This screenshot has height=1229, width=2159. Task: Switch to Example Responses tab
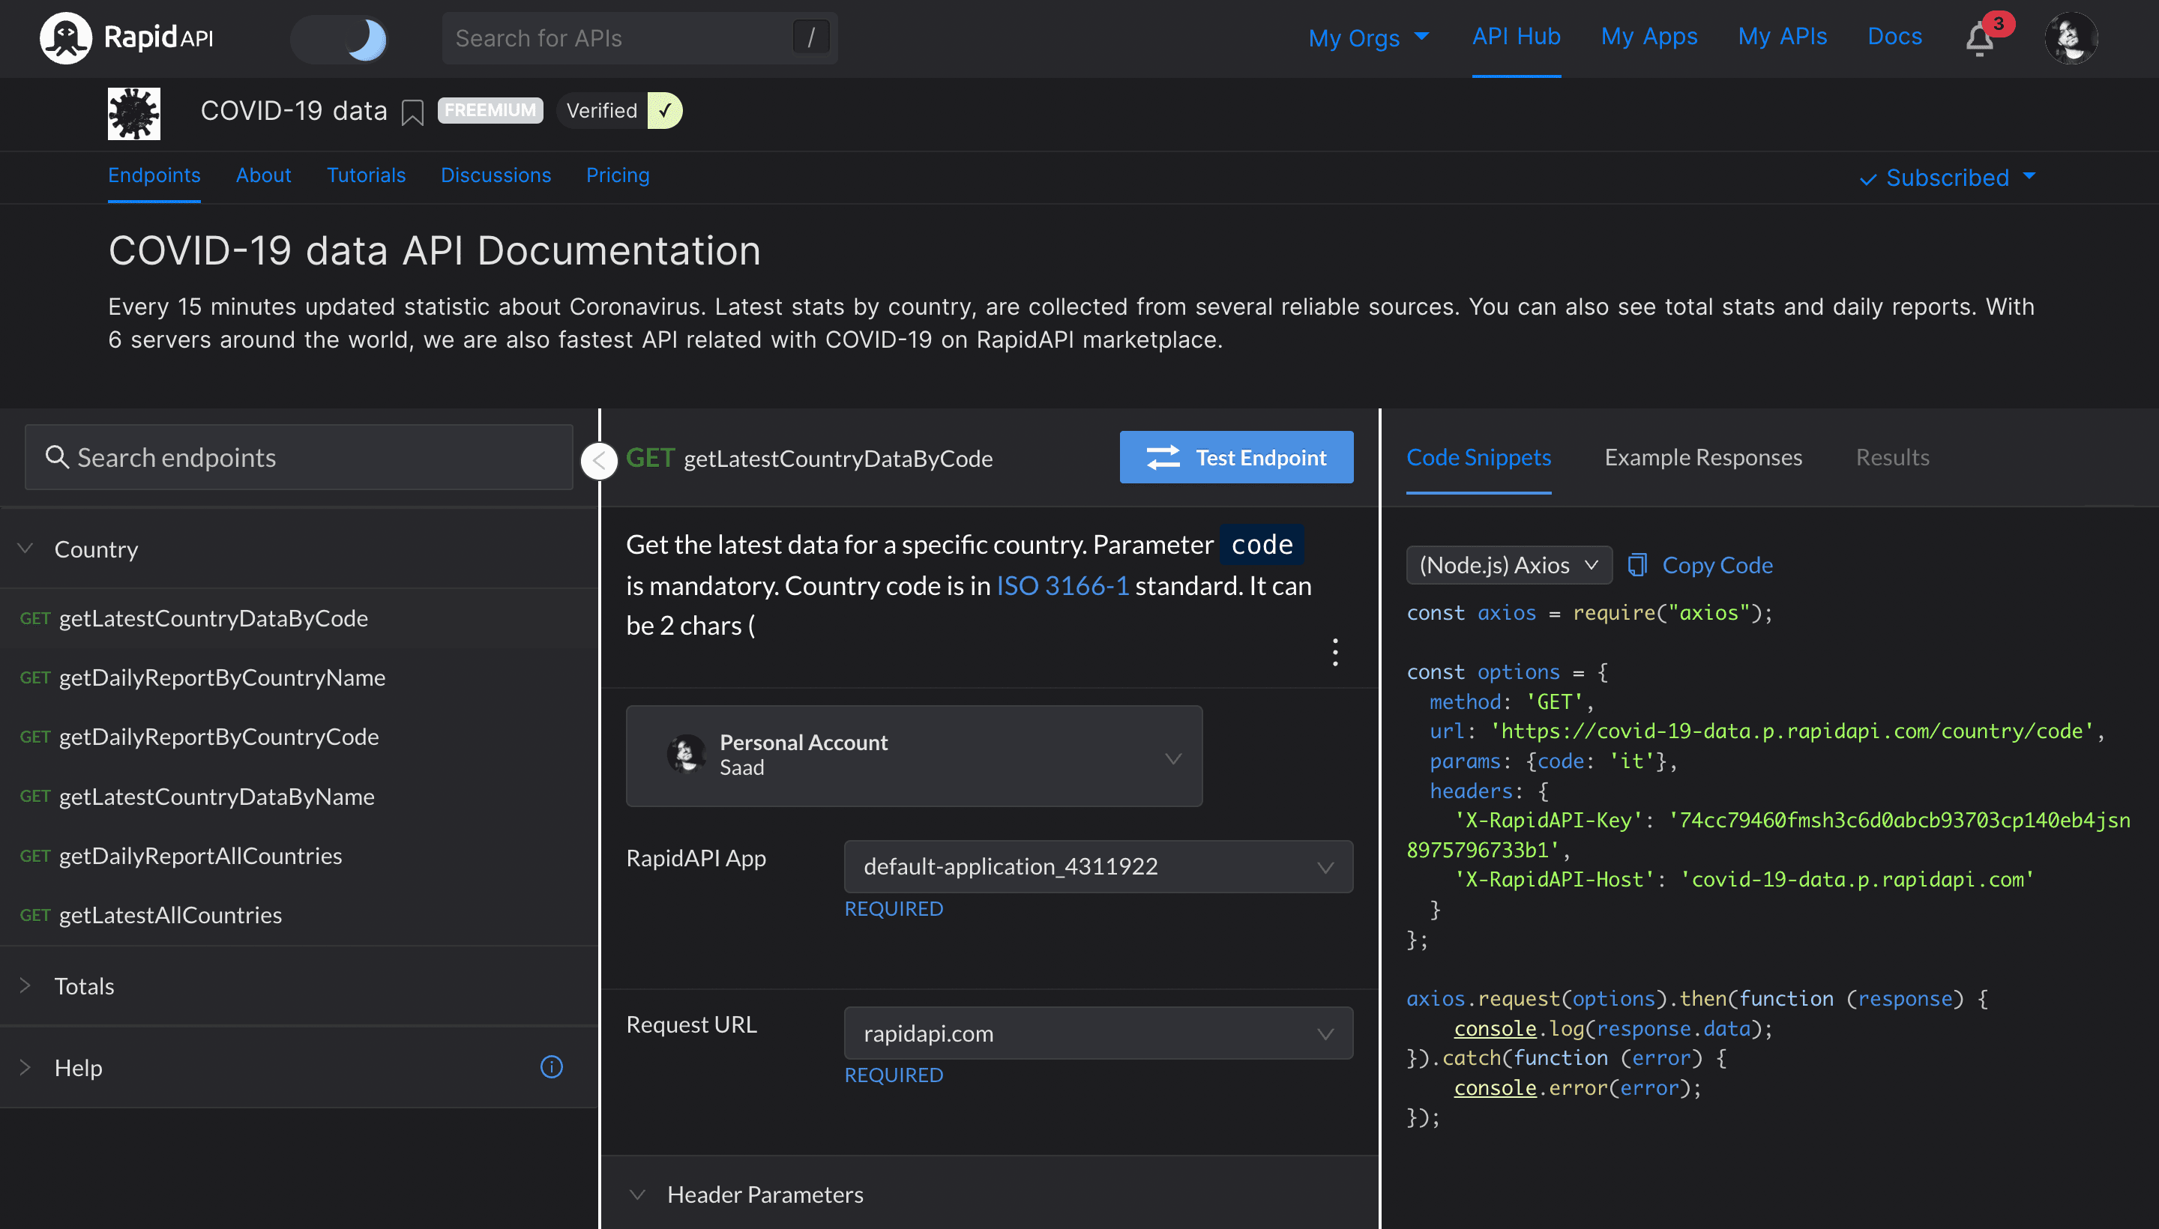tap(1703, 457)
